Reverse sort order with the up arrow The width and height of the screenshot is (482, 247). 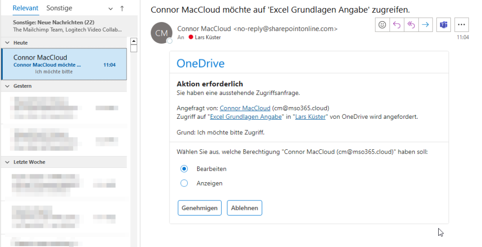(122, 8)
